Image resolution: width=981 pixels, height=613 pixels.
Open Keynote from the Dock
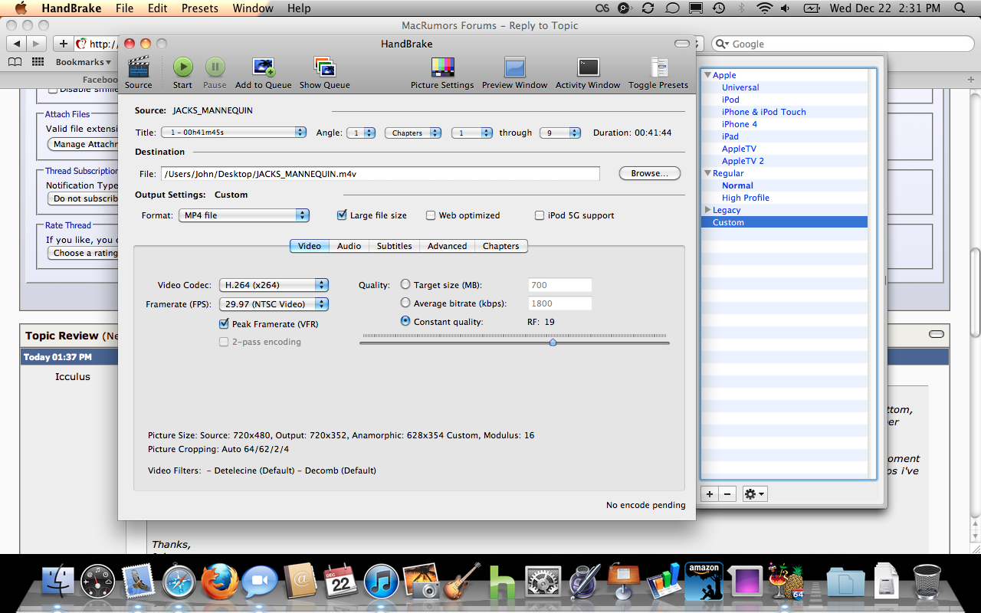623,582
